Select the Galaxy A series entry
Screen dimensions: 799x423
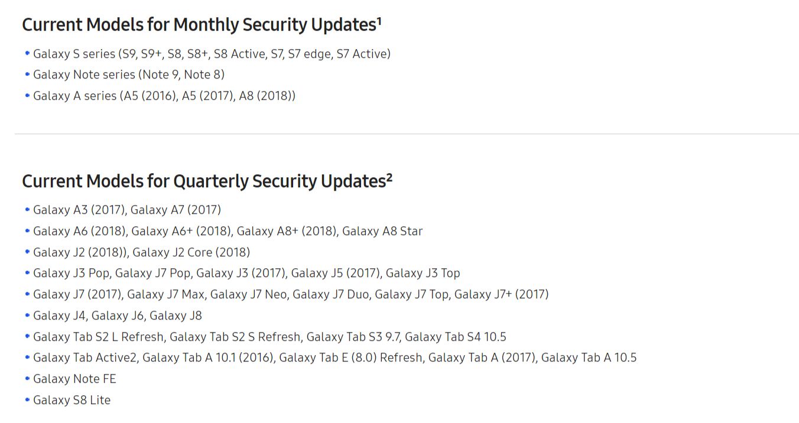(x=164, y=96)
